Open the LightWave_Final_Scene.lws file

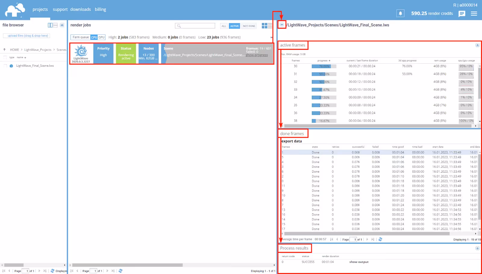tap(35, 66)
